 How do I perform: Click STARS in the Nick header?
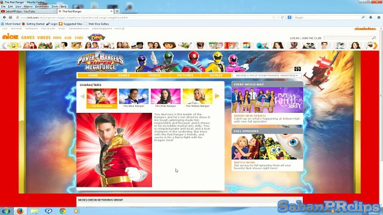(79, 38)
